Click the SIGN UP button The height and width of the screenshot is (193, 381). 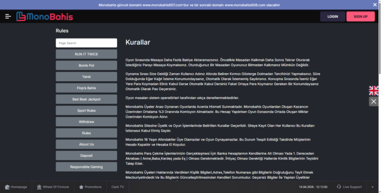(360, 16)
